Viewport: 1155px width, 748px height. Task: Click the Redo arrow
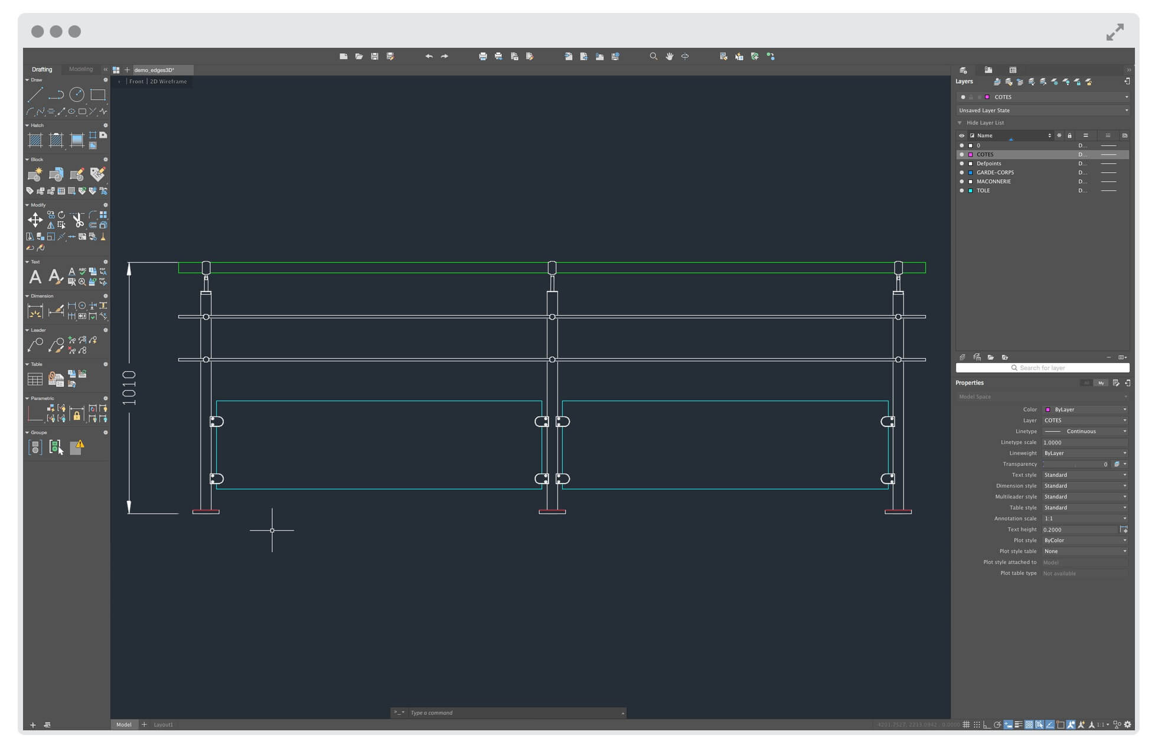445,57
